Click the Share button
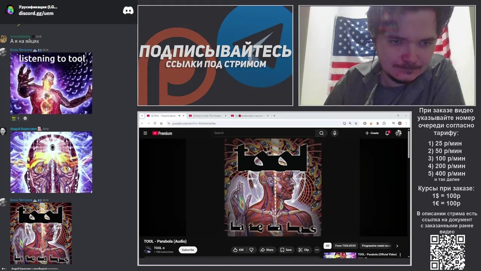 (x=266, y=250)
